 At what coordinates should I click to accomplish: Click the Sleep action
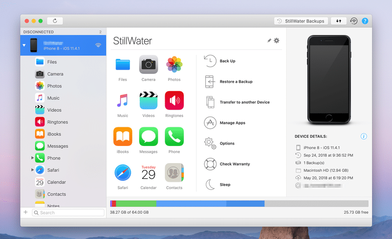pyautogui.click(x=218, y=185)
